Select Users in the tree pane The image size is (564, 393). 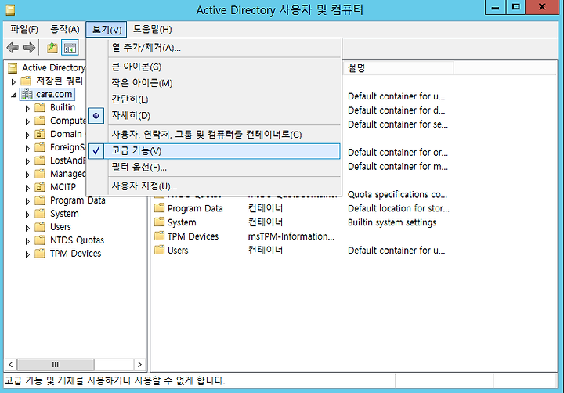click(x=60, y=227)
